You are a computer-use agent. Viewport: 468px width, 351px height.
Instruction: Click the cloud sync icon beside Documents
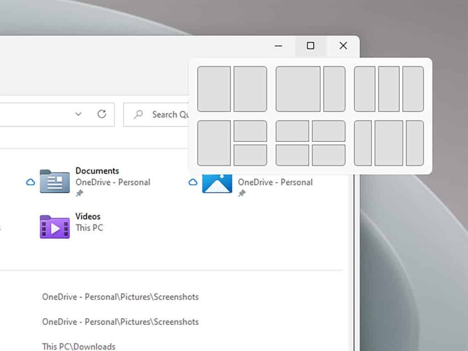[31, 182]
